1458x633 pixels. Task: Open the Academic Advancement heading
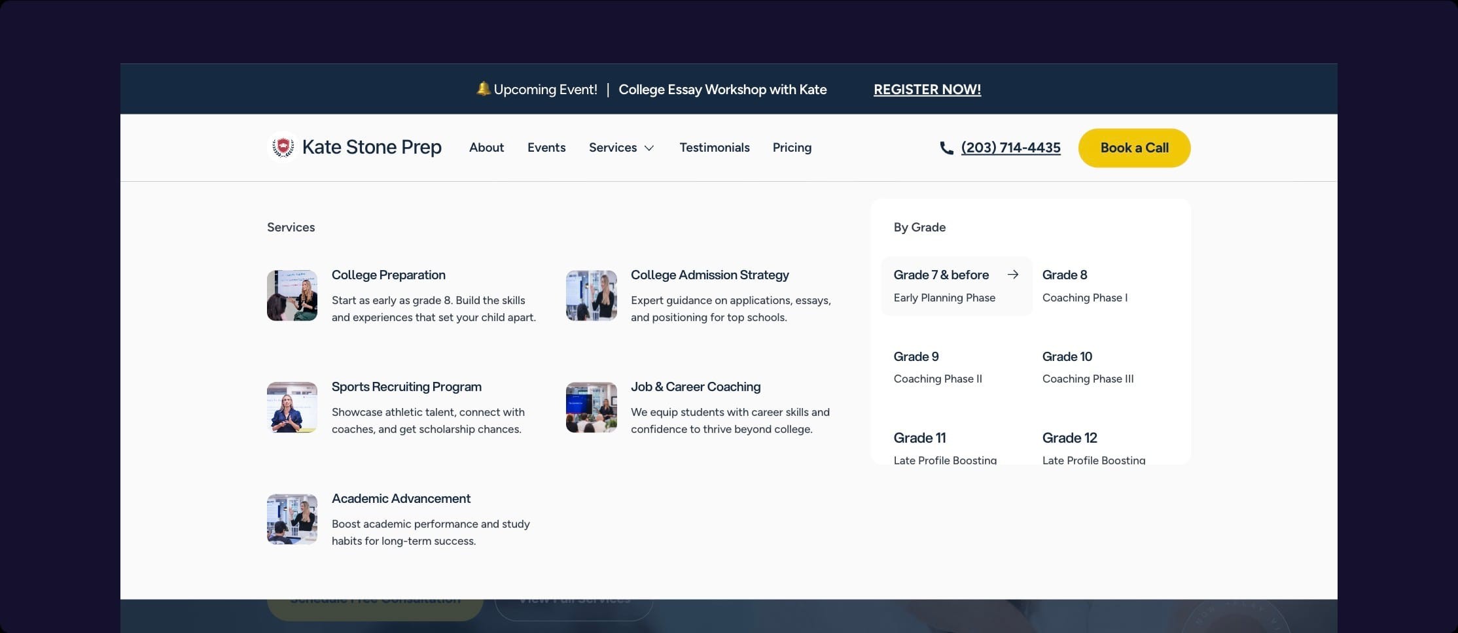click(400, 498)
